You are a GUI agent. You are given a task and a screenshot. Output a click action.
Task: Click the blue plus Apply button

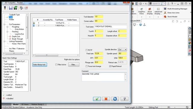115,99
